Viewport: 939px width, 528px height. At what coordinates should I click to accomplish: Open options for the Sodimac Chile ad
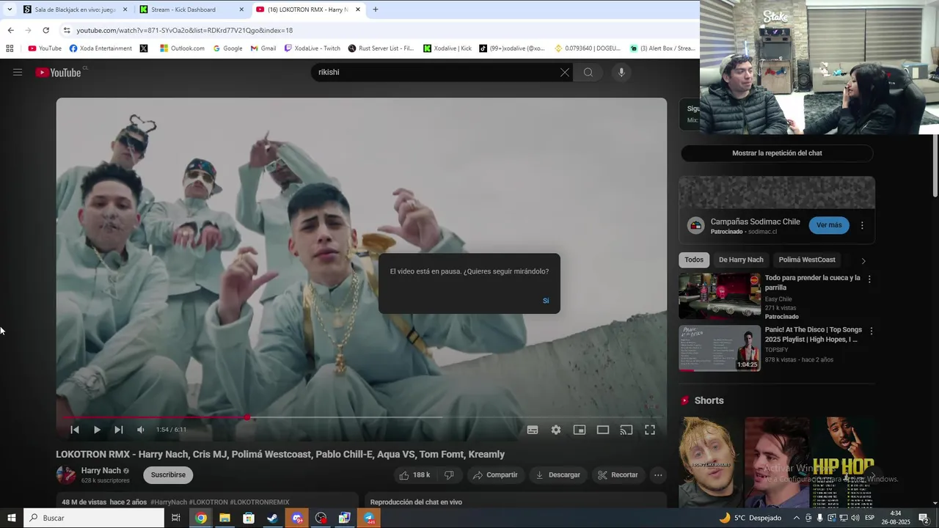[862, 225]
